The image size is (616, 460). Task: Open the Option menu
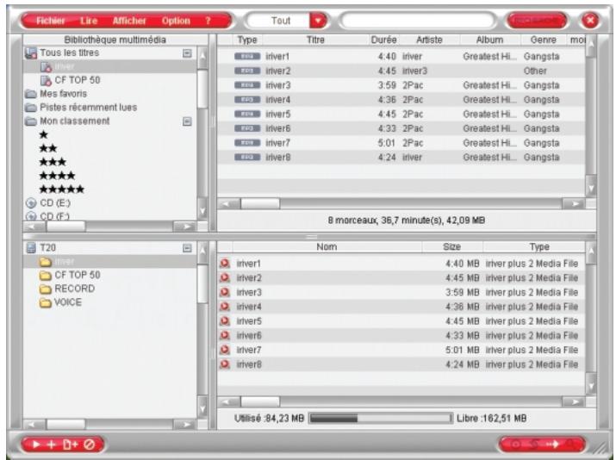pyautogui.click(x=176, y=21)
